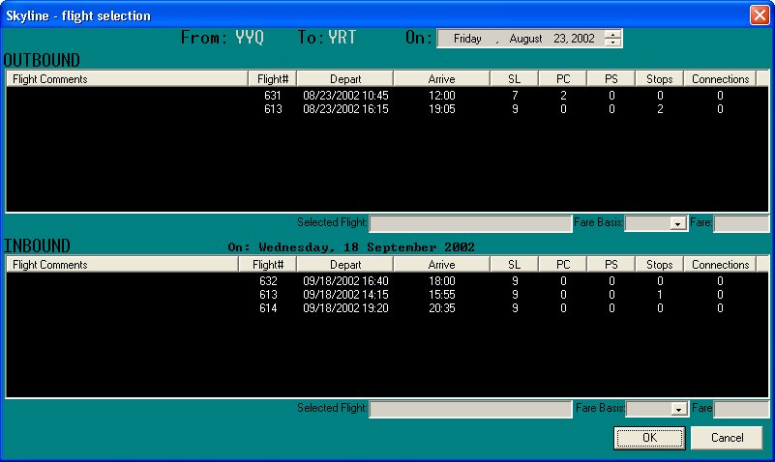Decrement the outbound date with the down spinner arrow
The width and height of the screenshot is (775, 462).
click(612, 43)
